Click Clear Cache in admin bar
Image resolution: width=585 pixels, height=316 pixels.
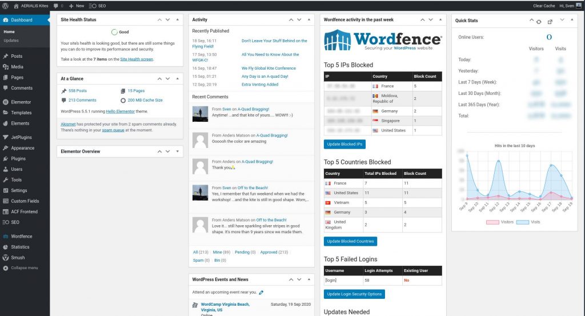point(544,6)
